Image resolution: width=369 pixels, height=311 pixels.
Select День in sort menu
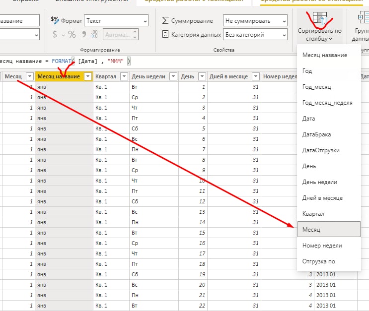329,166
